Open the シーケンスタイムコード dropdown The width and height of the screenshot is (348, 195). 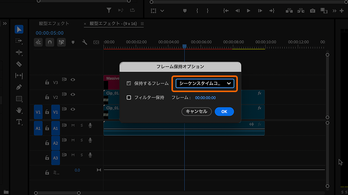click(205, 83)
